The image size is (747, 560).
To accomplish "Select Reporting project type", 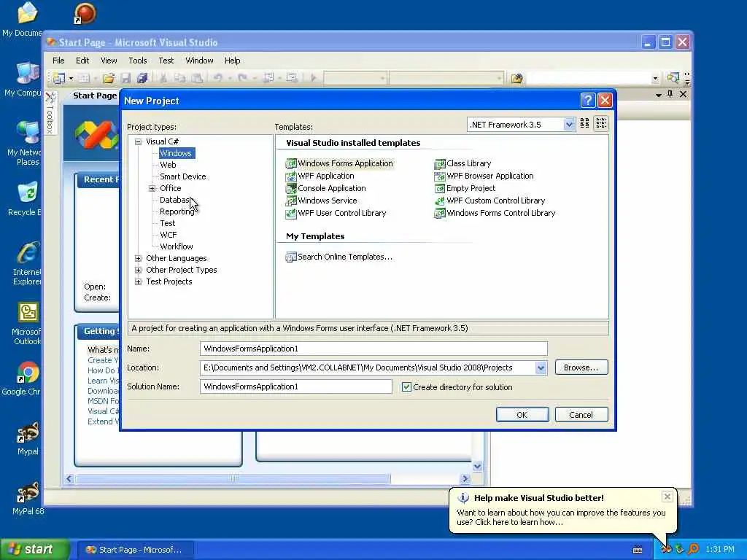I will [177, 211].
